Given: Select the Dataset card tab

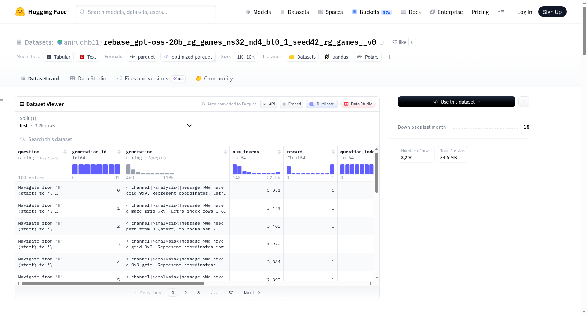Looking at the screenshot, I should click(x=40, y=79).
